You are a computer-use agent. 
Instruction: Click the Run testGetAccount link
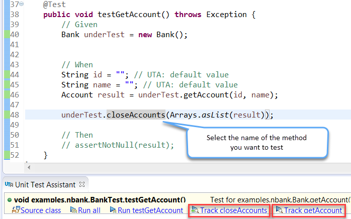tap(150, 210)
